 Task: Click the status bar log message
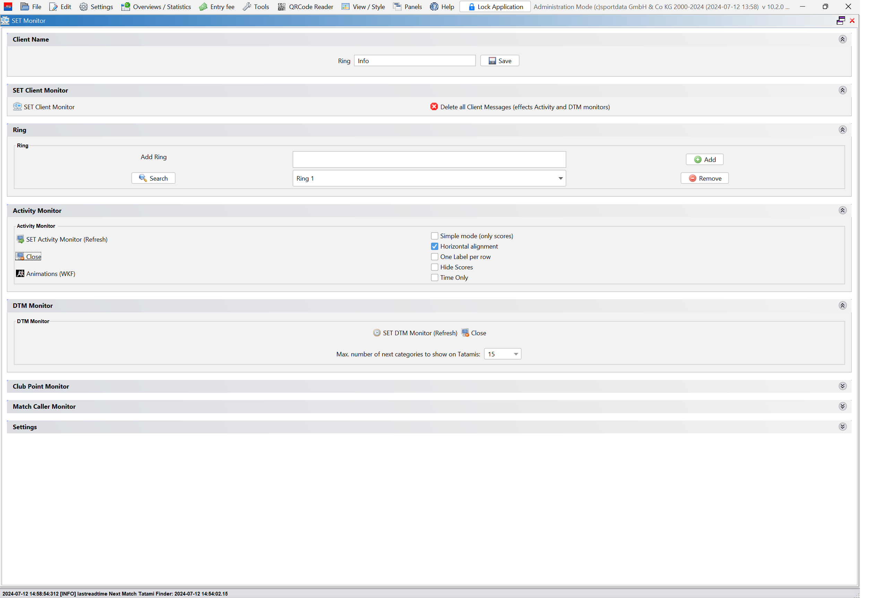(115, 594)
